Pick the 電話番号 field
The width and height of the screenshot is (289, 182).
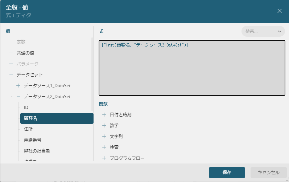(33, 140)
